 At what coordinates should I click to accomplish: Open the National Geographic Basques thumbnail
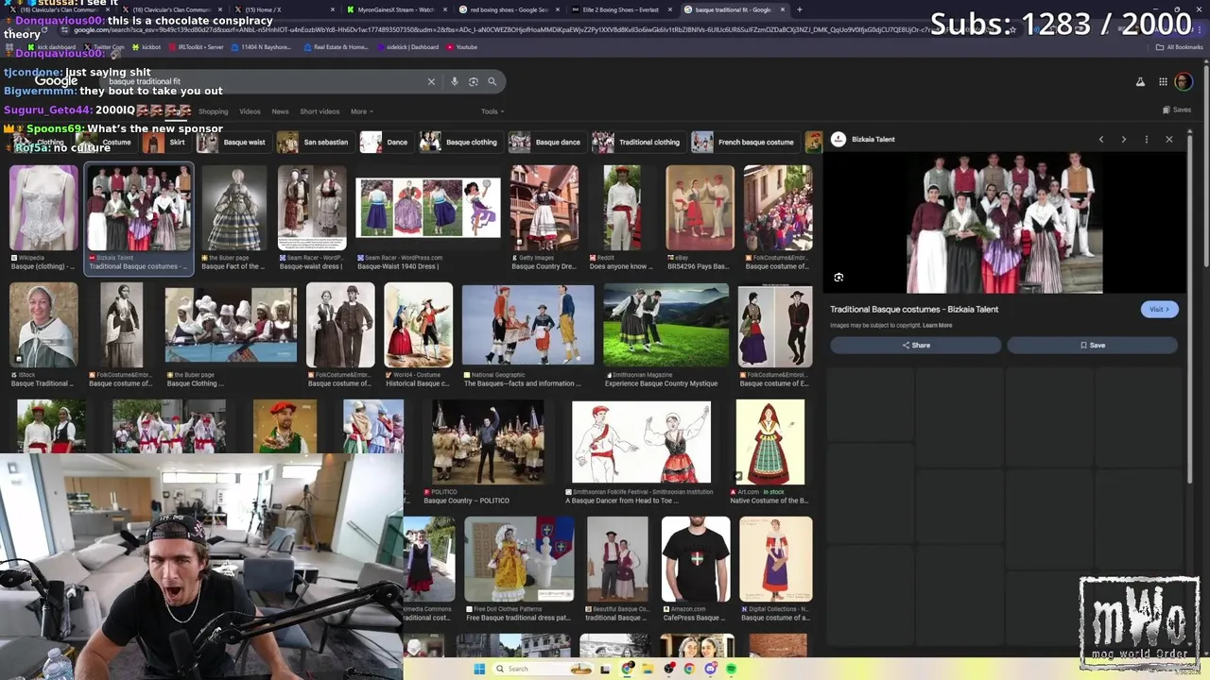[528, 324]
